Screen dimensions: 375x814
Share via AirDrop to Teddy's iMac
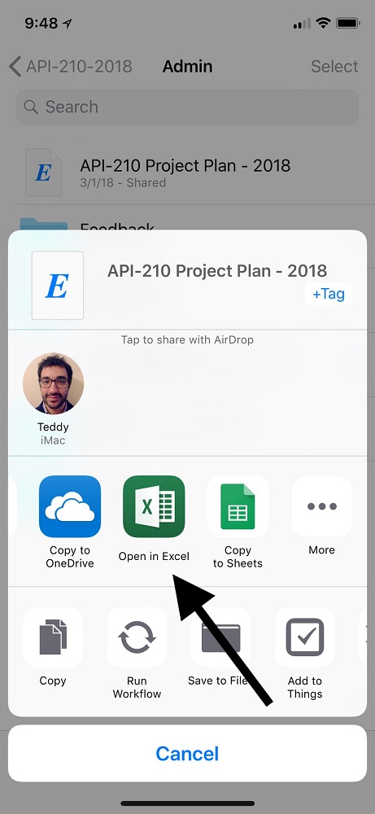[x=53, y=383]
